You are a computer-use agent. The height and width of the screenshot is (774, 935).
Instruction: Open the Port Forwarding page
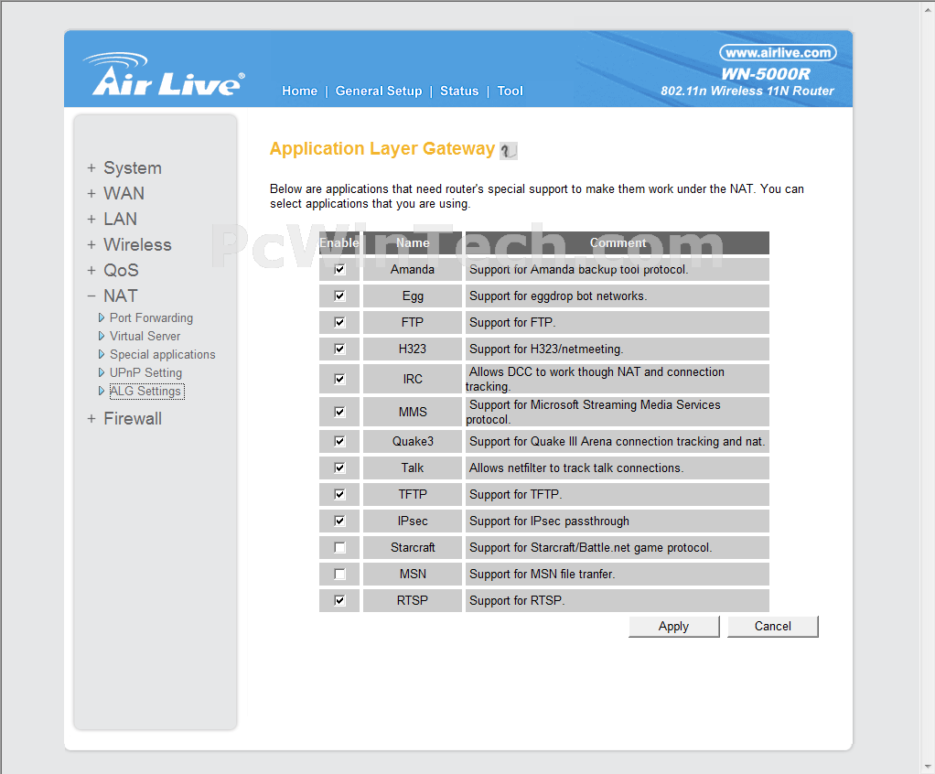point(151,317)
